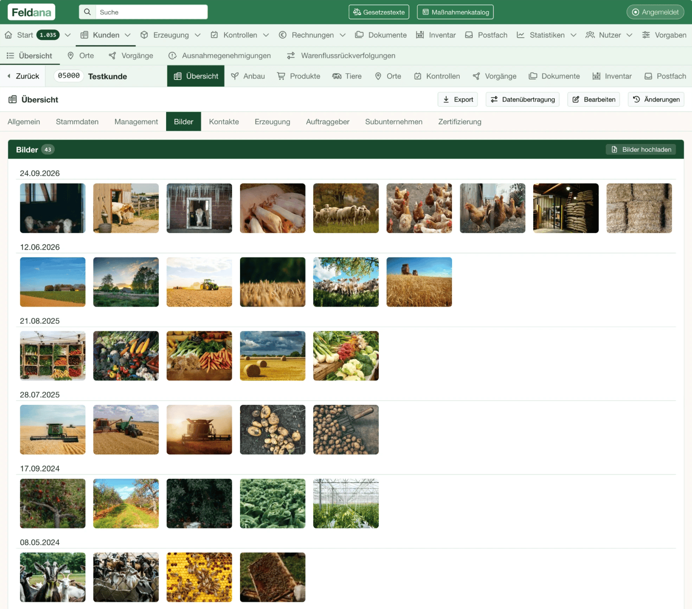Open the green tractor field photo
The image size is (692, 609).
[x=199, y=282]
